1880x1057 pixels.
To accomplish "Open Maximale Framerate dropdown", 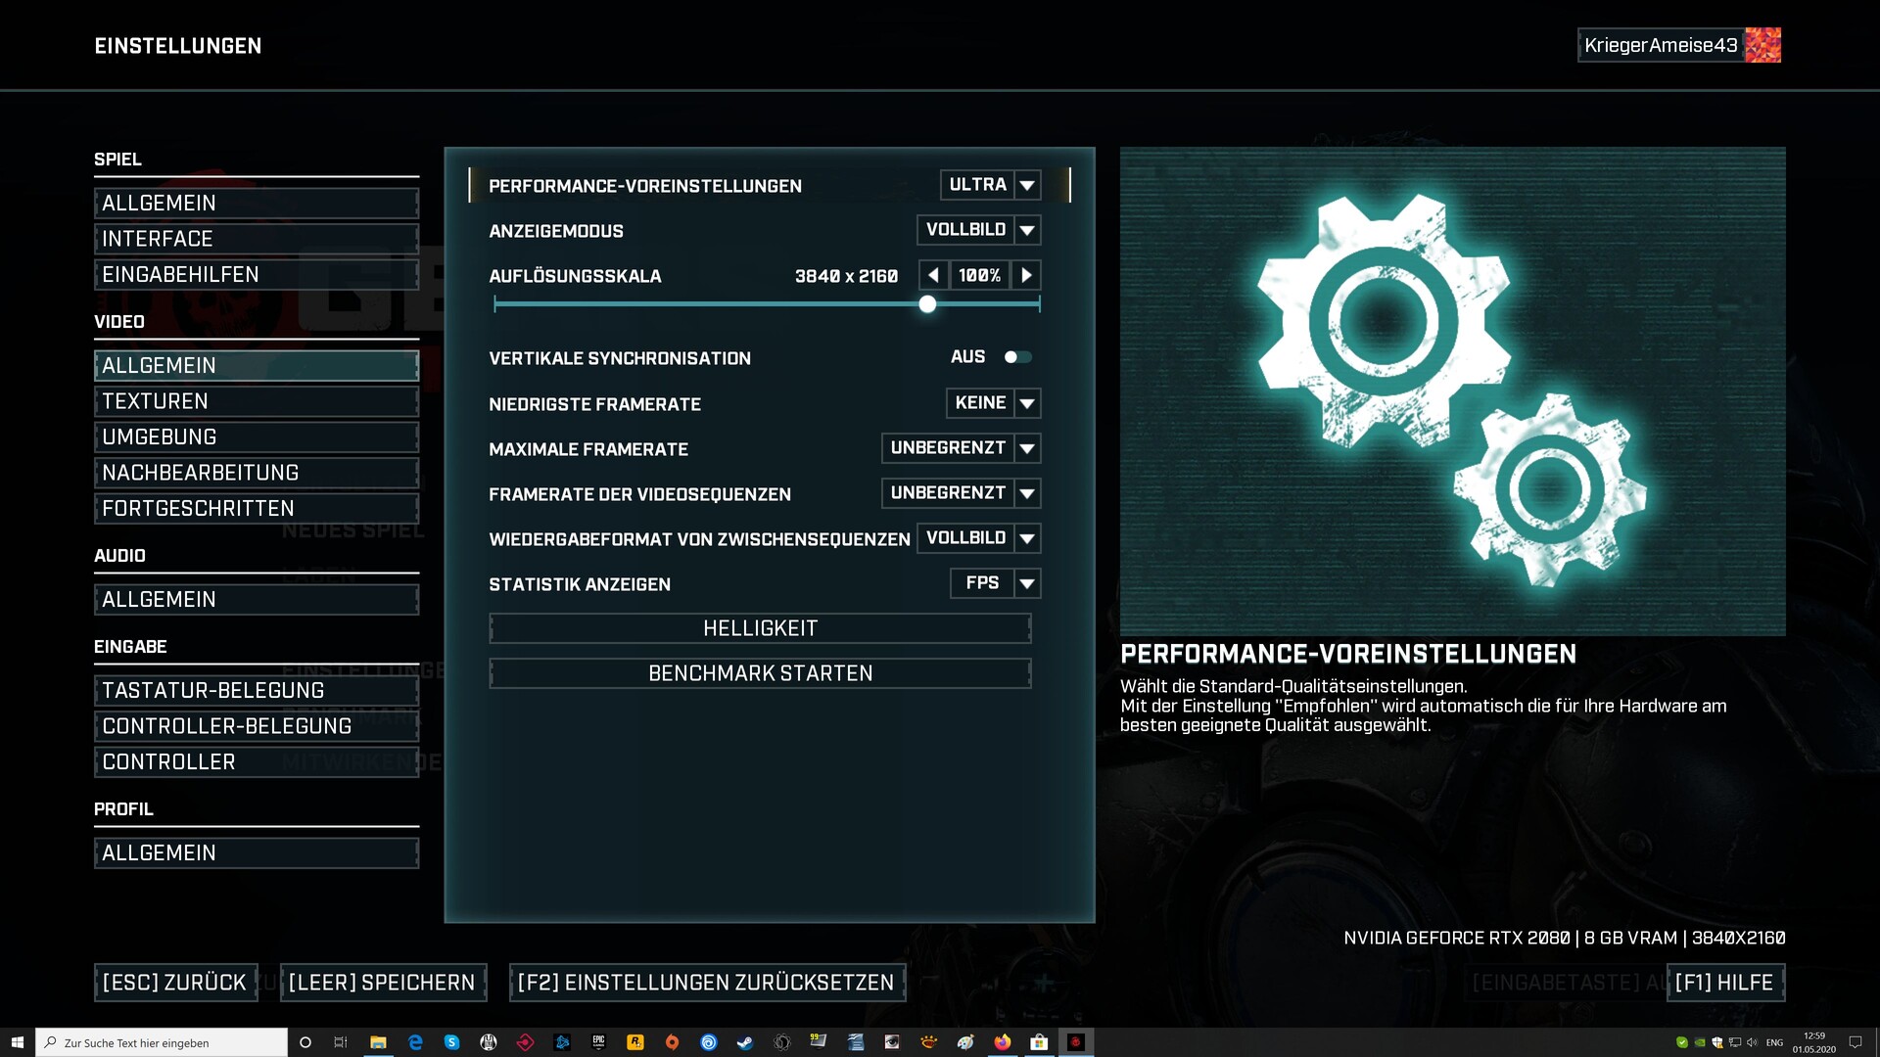I will [1026, 449].
